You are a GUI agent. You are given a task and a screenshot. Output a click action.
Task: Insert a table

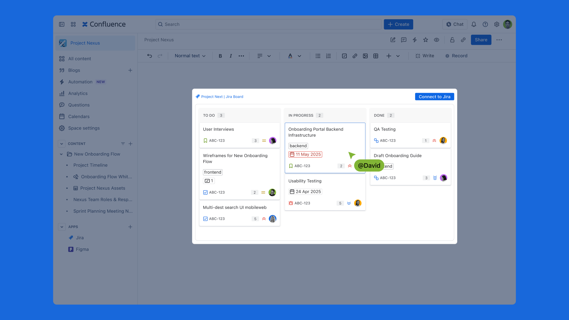(x=376, y=56)
